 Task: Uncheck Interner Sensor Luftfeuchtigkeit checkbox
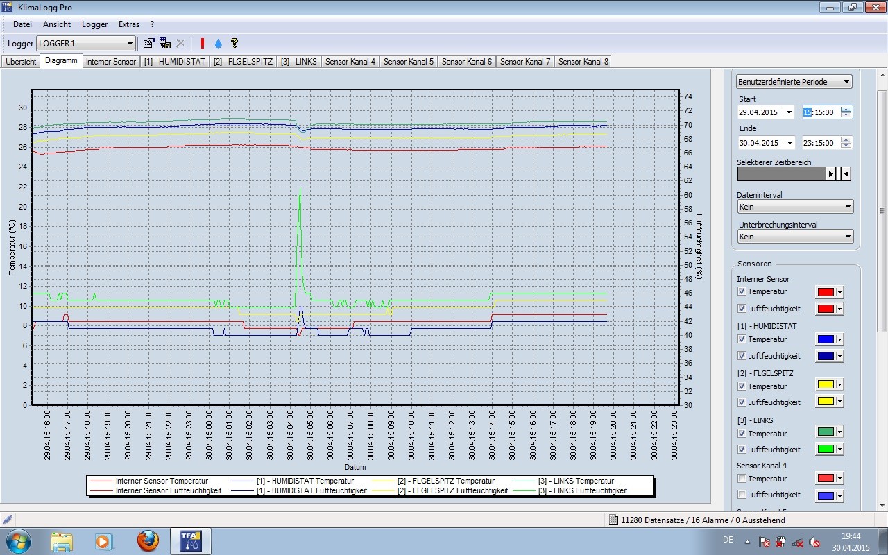click(x=742, y=308)
